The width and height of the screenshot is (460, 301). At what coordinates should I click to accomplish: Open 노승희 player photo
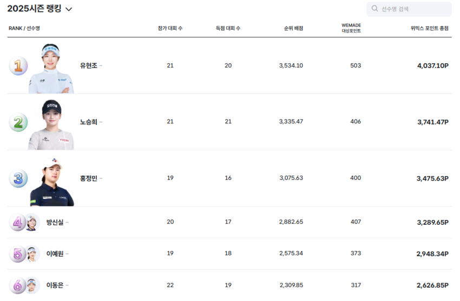coord(51,125)
